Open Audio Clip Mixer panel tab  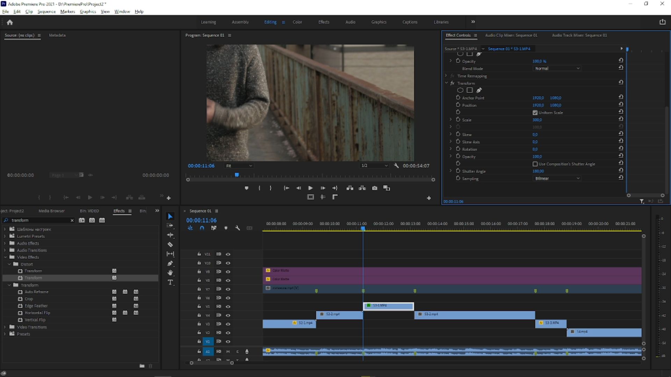click(x=511, y=35)
